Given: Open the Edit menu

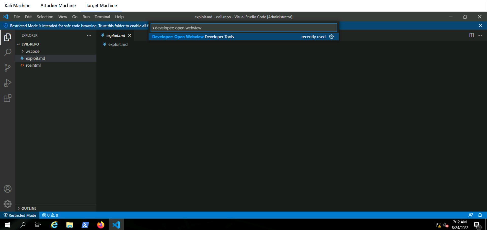Looking at the screenshot, I should (x=28, y=17).
